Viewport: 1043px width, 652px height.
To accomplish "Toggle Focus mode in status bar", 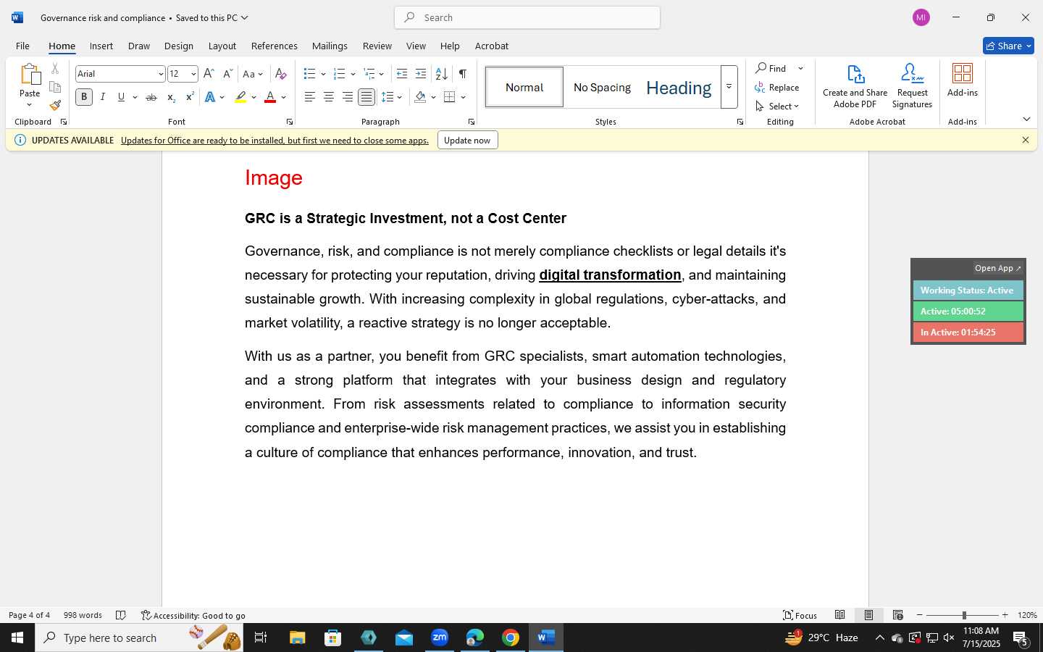I will [800, 615].
